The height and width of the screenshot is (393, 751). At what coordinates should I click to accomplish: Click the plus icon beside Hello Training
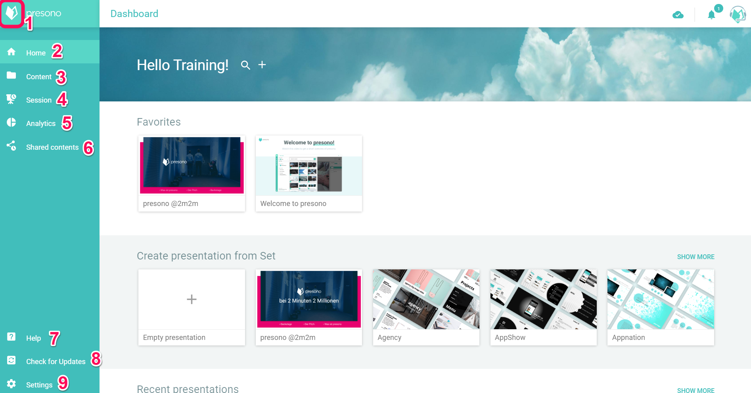(x=262, y=65)
